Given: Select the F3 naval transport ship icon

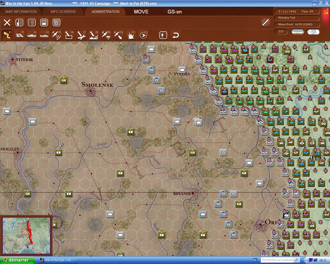Looking at the screenshot, I should point(32,35).
